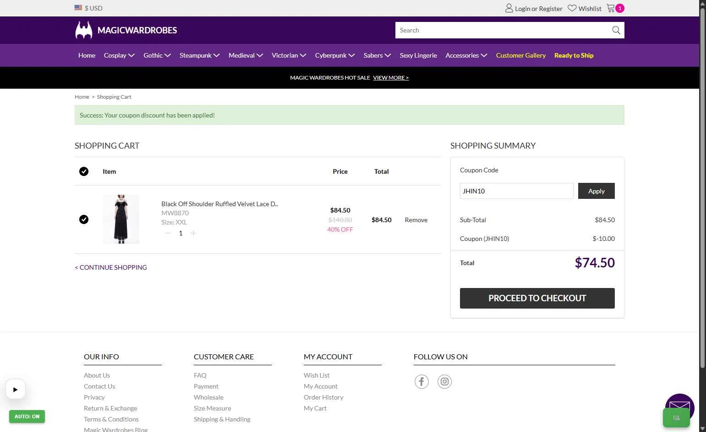Click Login or Register link

(538, 8)
